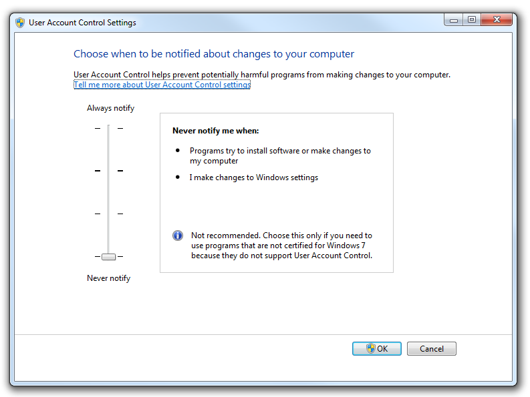Viewport: 530px width, 397px height.
Task: Minimize the User Account Control Settings window
Action: tap(454, 20)
